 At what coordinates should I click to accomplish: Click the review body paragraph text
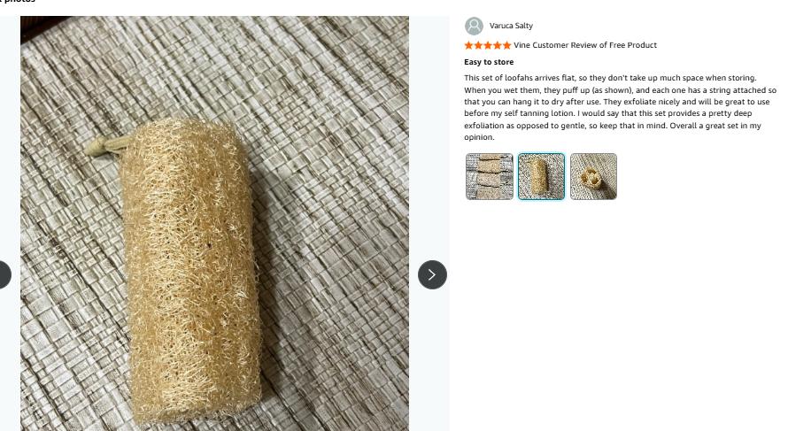pos(620,107)
